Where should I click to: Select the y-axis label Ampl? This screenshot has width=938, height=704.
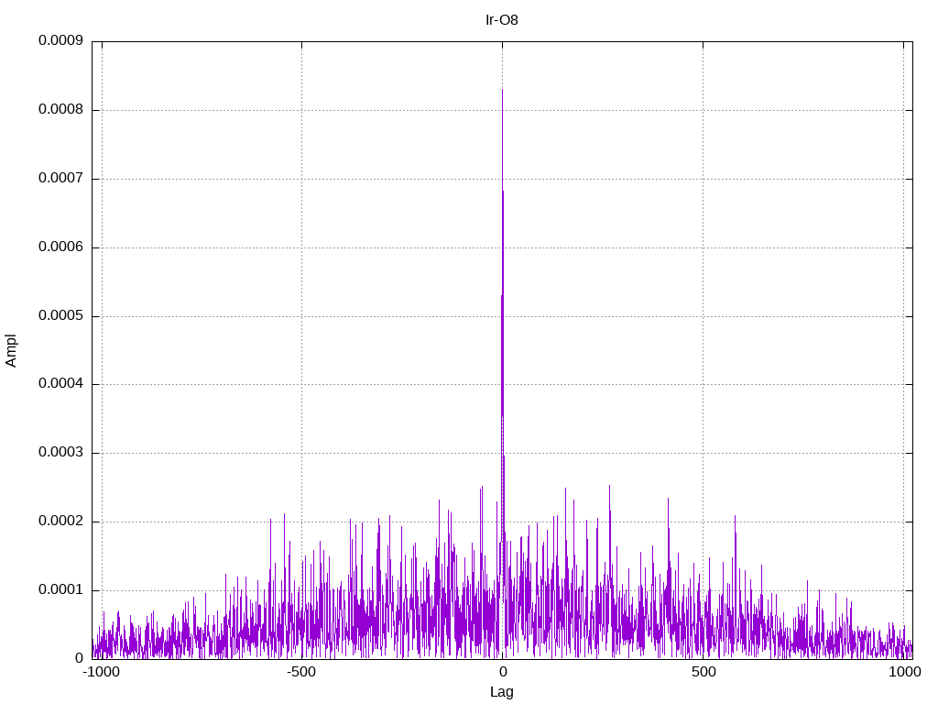[x=11, y=351]
